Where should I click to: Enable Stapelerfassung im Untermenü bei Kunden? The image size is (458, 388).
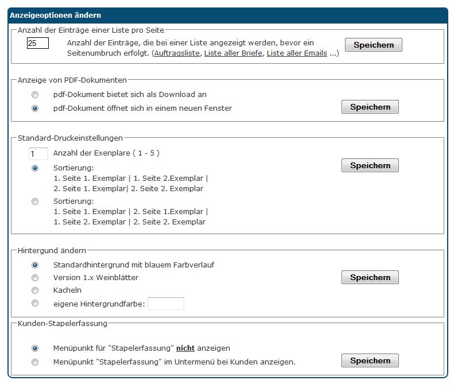click(x=35, y=362)
